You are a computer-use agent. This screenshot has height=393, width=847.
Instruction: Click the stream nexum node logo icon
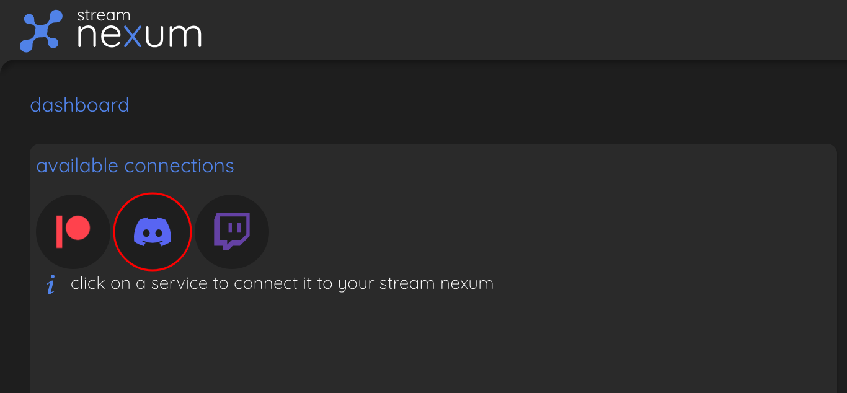(41, 30)
